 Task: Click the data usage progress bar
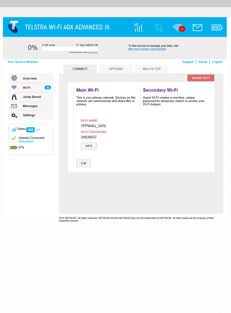[x=70, y=49]
